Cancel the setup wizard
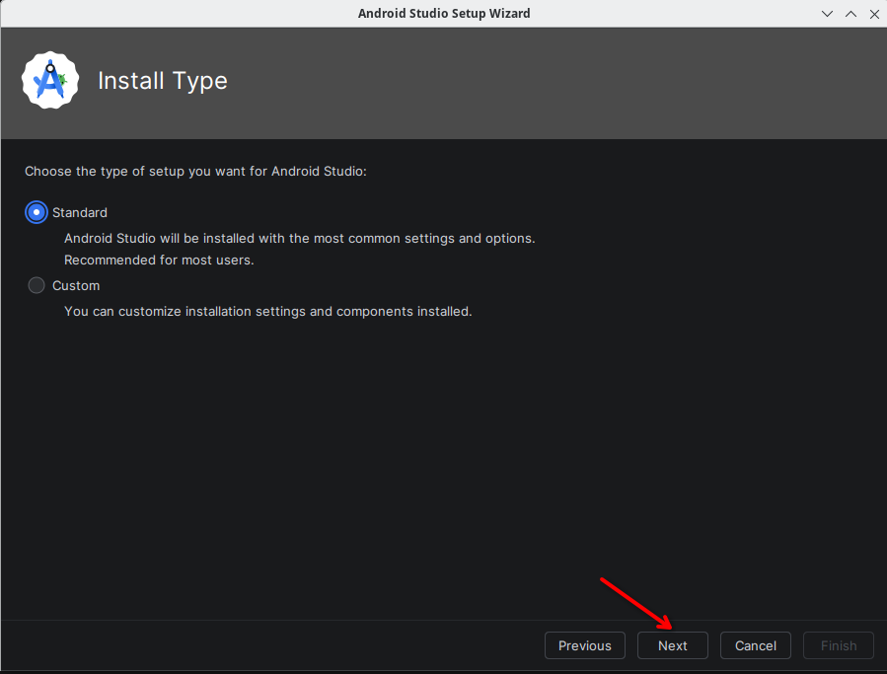 point(755,645)
